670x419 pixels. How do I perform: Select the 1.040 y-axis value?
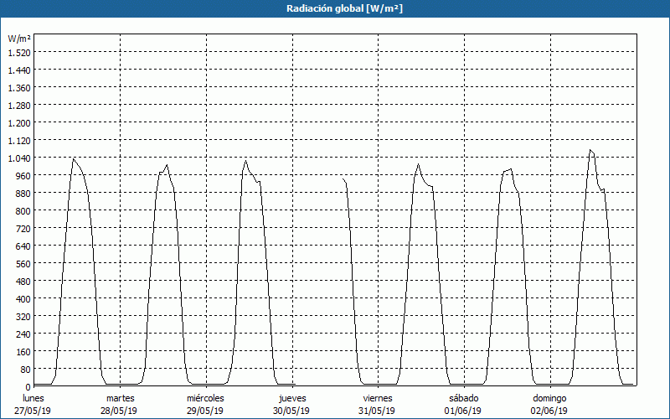point(19,158)
